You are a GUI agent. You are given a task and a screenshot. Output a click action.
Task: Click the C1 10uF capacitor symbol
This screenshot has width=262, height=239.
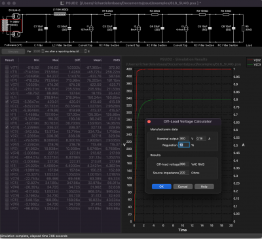[46, 28]
